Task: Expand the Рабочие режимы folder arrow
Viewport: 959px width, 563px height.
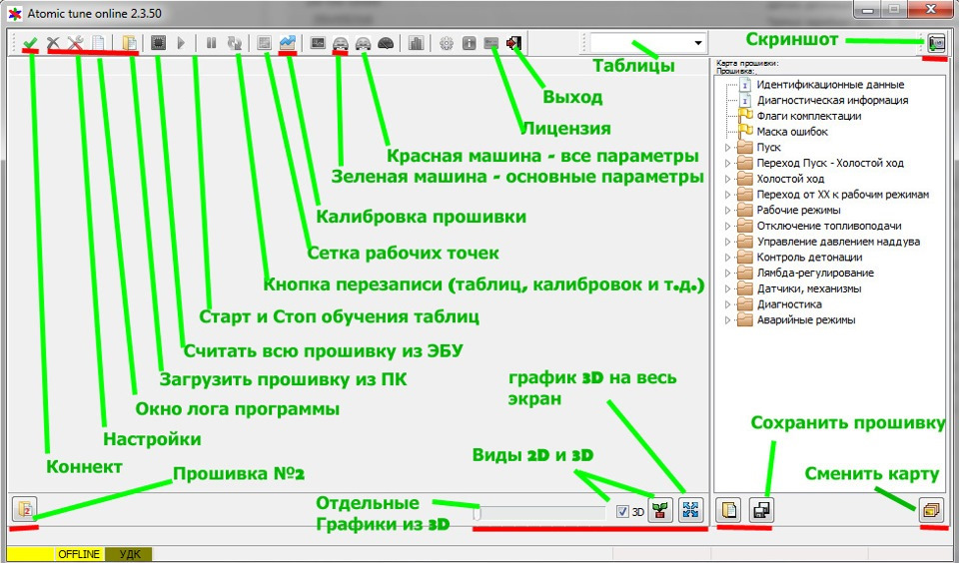Action: pos(727,211)
